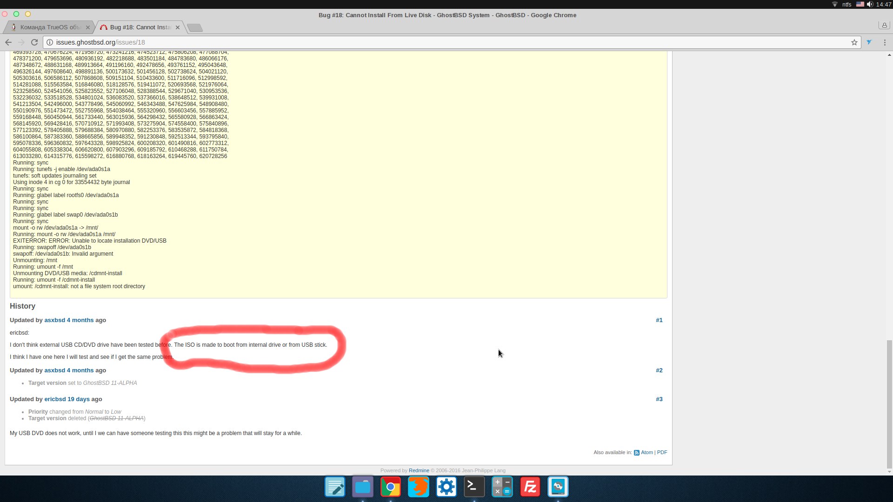Launch Google Chrome from the dock
Image resolution: width=893 pixels, height=502 pixels.
pyautogui.click(x=391, y=487)
